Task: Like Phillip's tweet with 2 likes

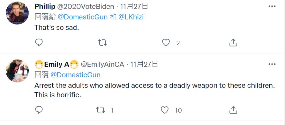Action: coord(166,43)
